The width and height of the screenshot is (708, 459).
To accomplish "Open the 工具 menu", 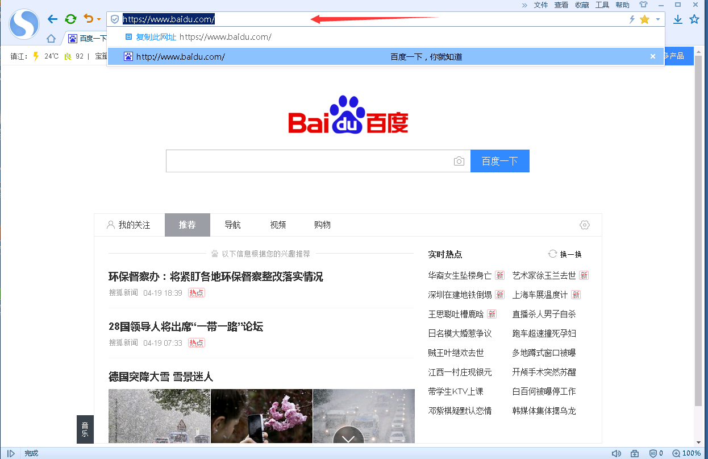I will tap(602, 5).
